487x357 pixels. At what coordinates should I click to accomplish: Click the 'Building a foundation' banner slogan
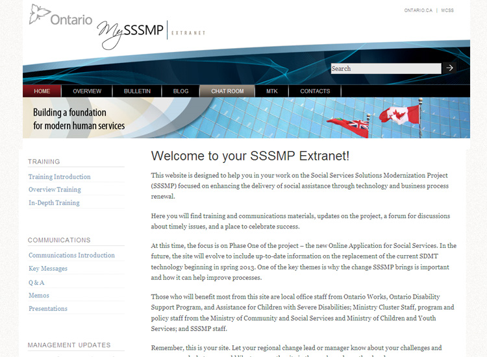click(x=79, y=119)
